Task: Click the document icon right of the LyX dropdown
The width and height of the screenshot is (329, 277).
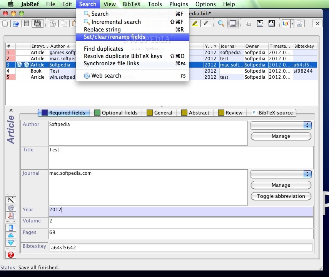Action: point(299,23)
